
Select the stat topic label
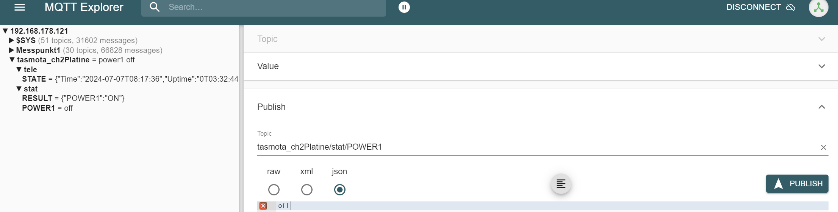pos(31,89)
